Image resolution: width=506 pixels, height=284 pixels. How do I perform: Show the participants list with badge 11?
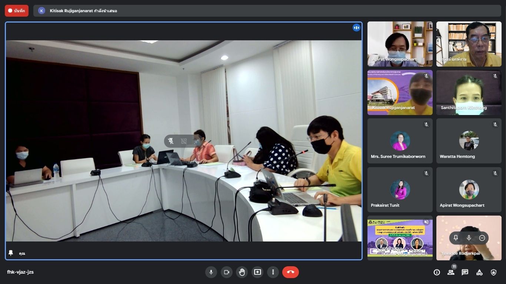(451, 273)
